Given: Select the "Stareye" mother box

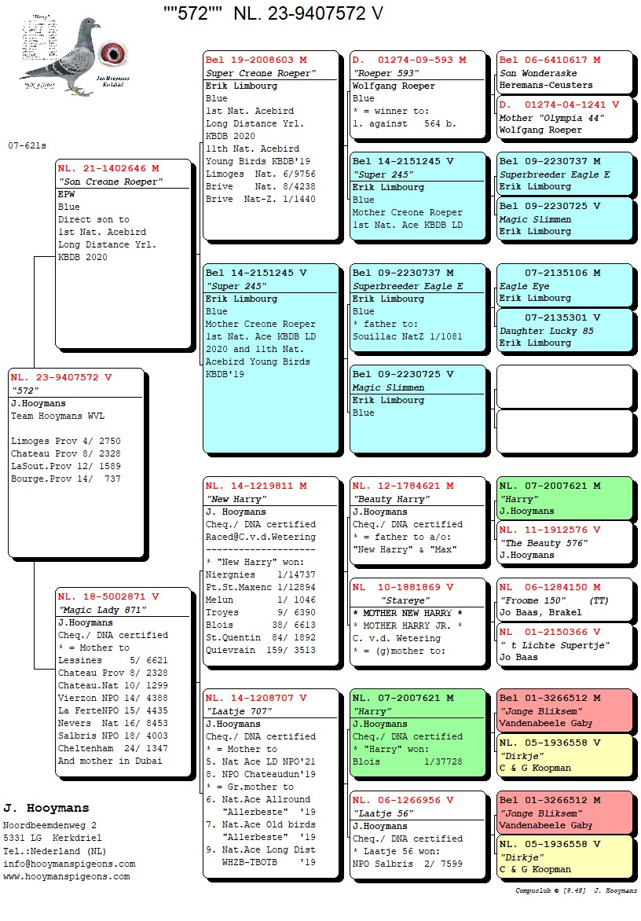Looking at the screenshot, I should (x=417, y=621).
